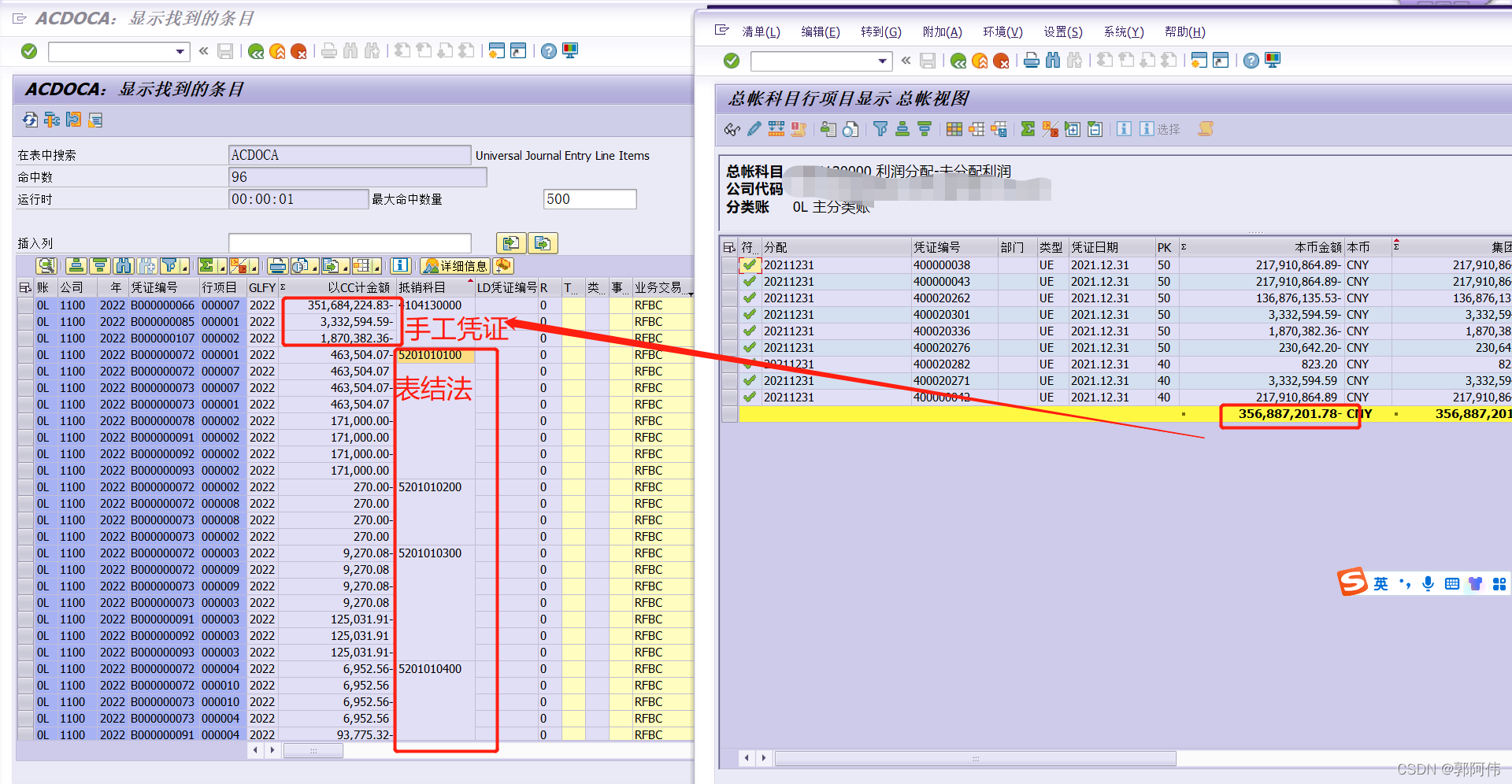Open command field dropdown in ACDOCA window
Screen dimensions: 1512x784
pyautogui.click(x=180, y=52)
